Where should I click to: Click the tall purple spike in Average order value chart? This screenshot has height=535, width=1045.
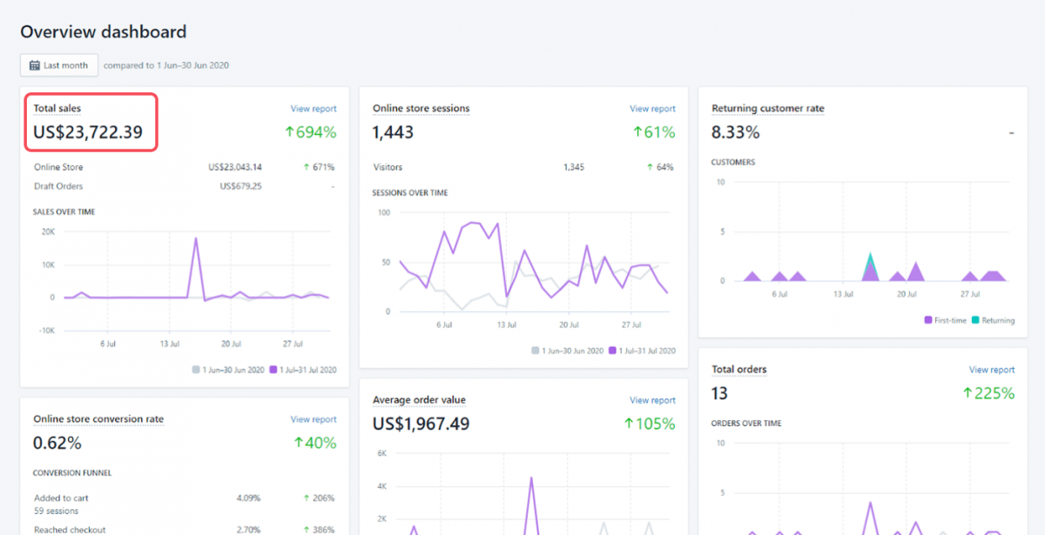(x=530, y=478)
